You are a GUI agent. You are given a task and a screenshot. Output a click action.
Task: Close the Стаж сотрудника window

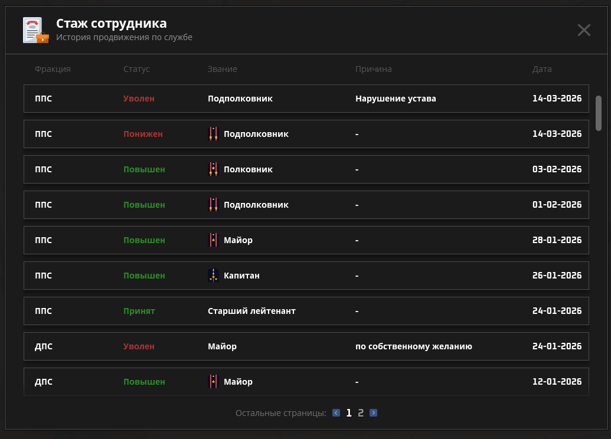tap(584, 30)
